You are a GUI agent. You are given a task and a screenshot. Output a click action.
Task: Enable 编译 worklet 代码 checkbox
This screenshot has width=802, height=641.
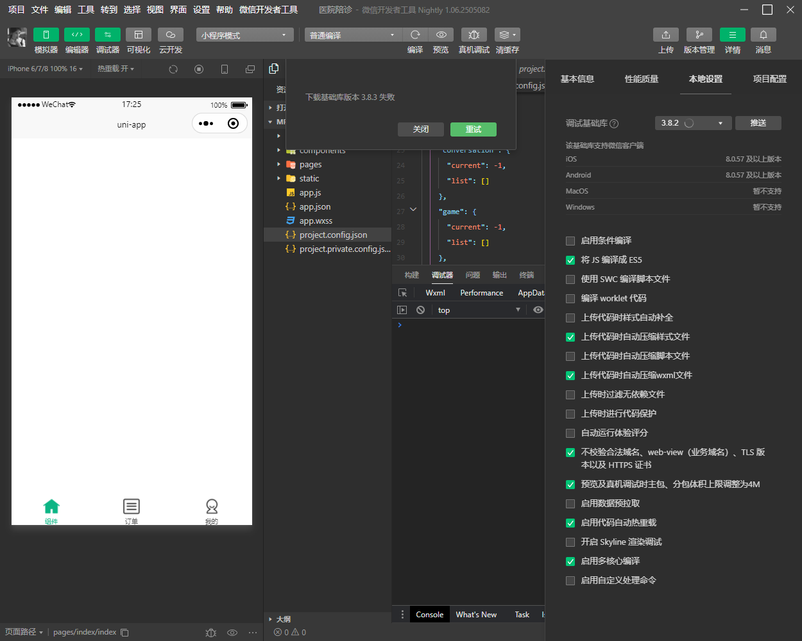click(570, 299)
